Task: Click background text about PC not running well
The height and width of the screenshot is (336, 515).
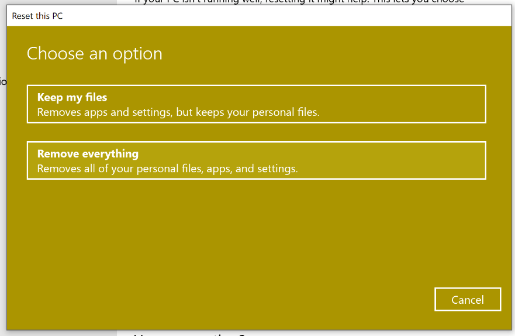Action: pos(298,2)
